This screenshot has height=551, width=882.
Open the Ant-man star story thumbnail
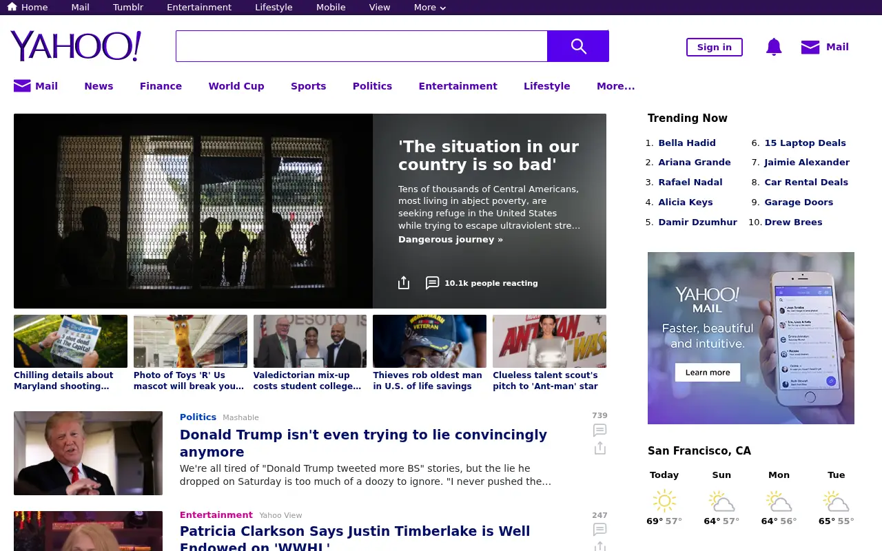(x=549, y=341)
